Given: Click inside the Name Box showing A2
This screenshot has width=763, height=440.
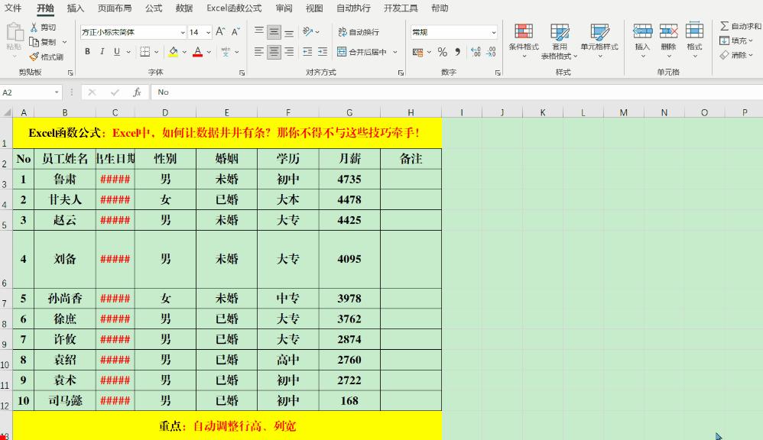Looking at the screenshot, I should (27, 92).
